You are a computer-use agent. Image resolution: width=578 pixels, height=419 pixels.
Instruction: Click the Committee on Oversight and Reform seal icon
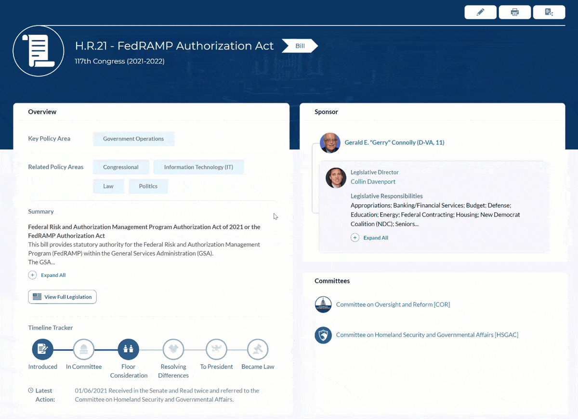[x=323, y=305]
